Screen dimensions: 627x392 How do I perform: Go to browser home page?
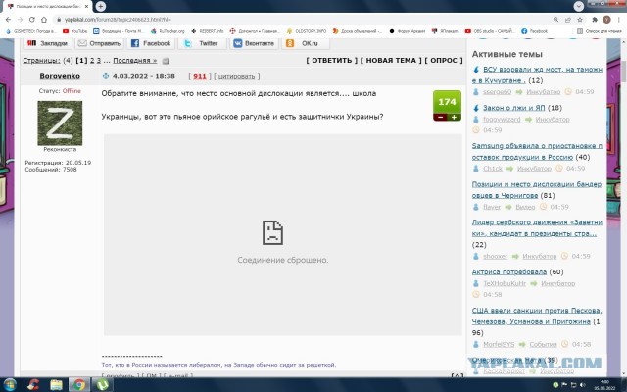click(44, 20)
